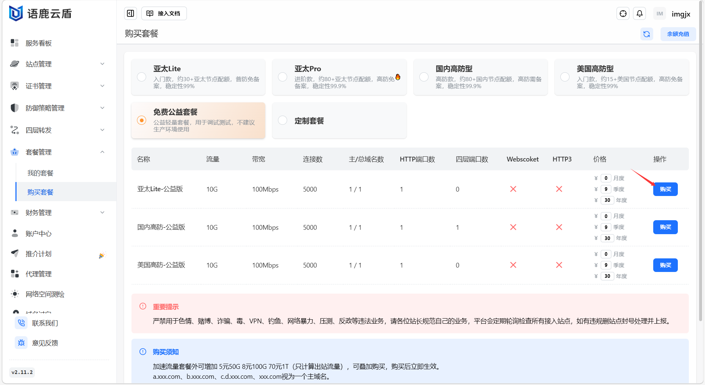Select the 国内高防型 plan radio button
The width and height of the screenshot is (705, 385).
pyautogui.click(x=424, y=77)
